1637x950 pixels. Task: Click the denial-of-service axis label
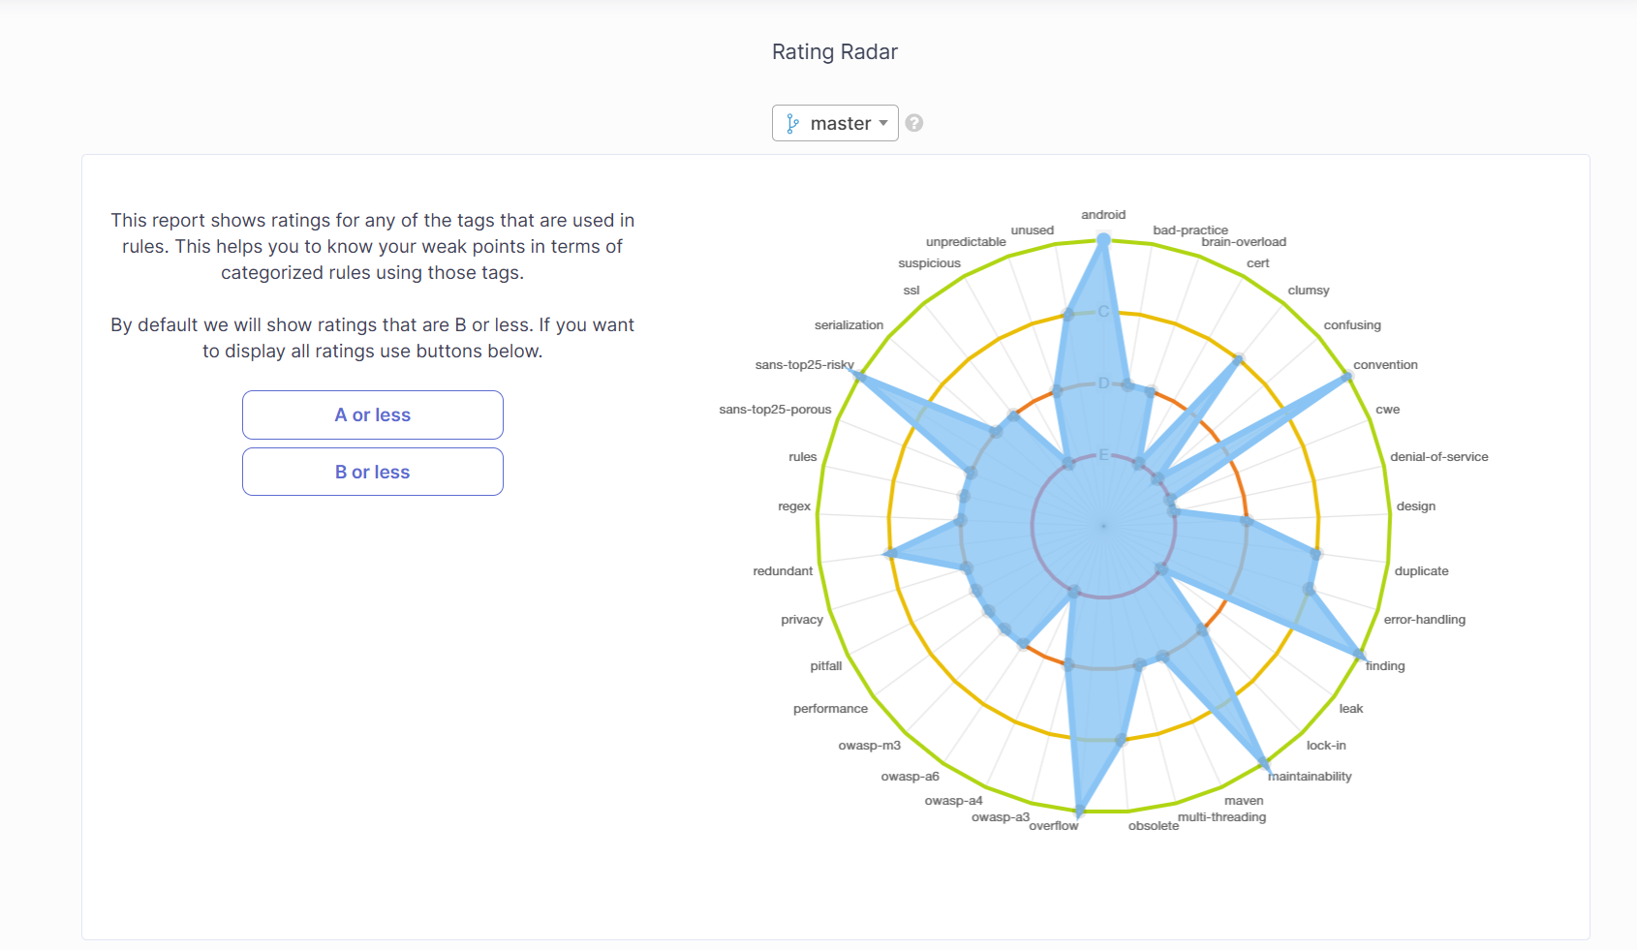pyautogui.click(x=1438, y=457)
